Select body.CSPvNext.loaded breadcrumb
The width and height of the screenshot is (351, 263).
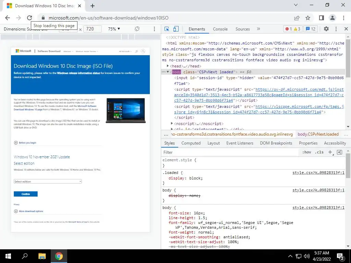tap(318, 134)
